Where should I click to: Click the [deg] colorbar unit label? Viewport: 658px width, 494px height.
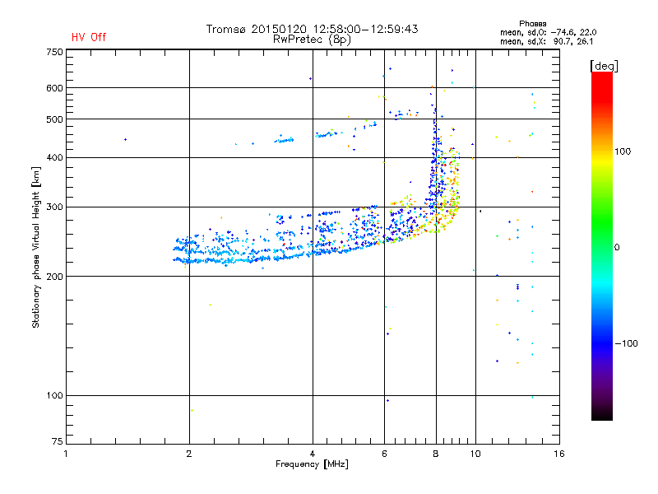tap(604, 65)
